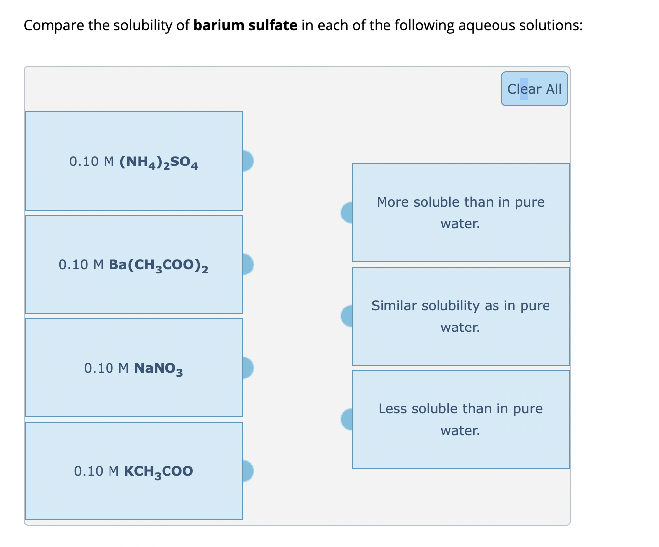
Task: Click the dot on 'More soluble' answer box
Action: (x=347, y=212)
